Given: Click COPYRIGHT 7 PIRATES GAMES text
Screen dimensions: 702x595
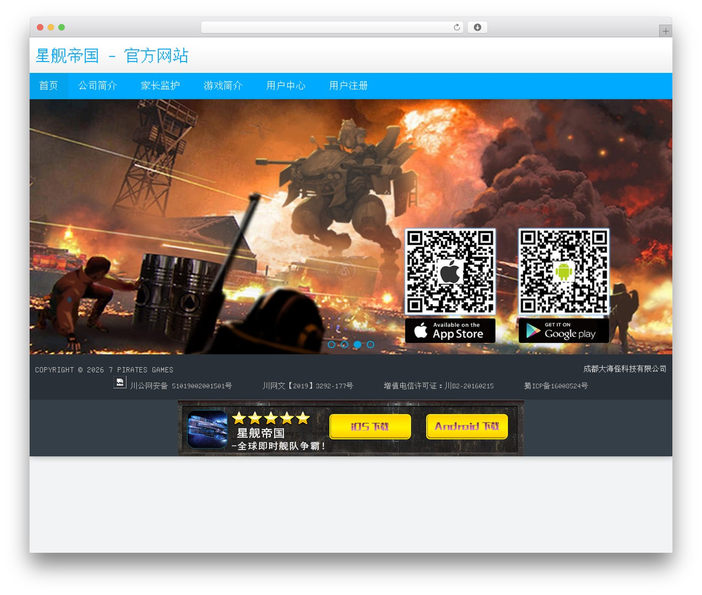Looking at the screenshot, I should pyautogui.click(x=104, y=370).
